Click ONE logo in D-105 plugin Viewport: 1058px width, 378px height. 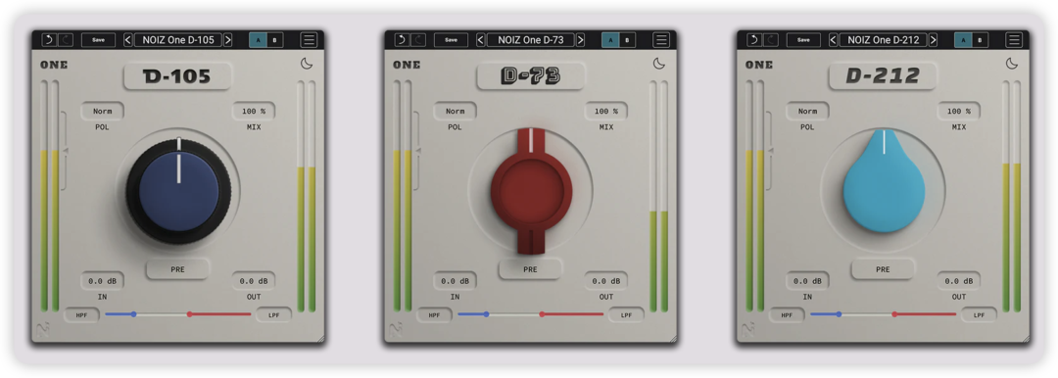click(54, 65)
